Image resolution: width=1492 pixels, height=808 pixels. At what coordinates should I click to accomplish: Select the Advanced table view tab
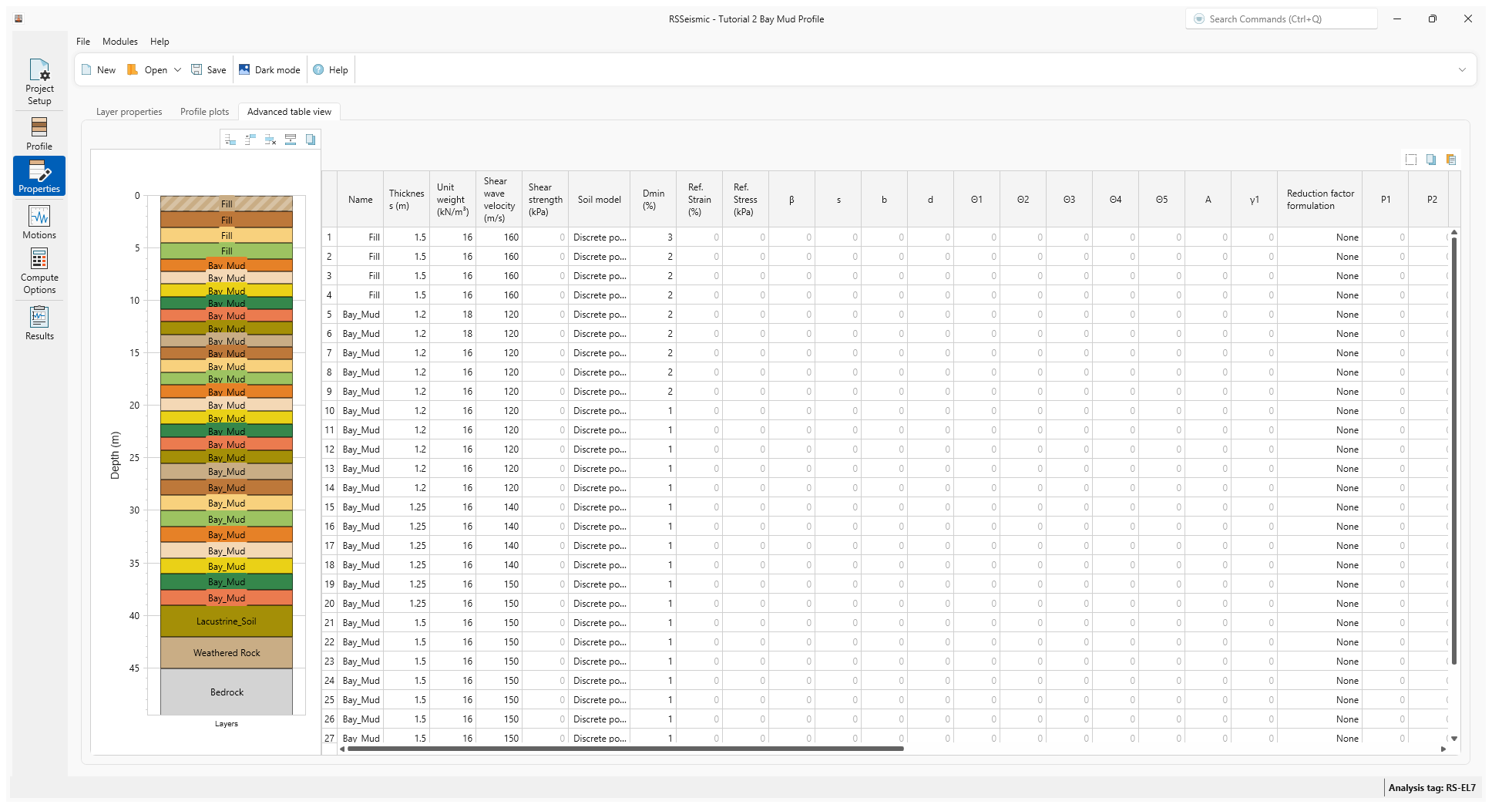[289, 112]
